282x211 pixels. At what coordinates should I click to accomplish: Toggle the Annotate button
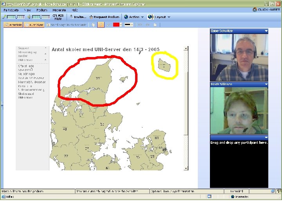pos(13,25)
